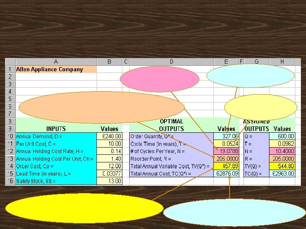Click the 0.03077 lead time cell
The width and height of the screenshot is (306, 229).
pyautogui.click(x=109, y=173)
